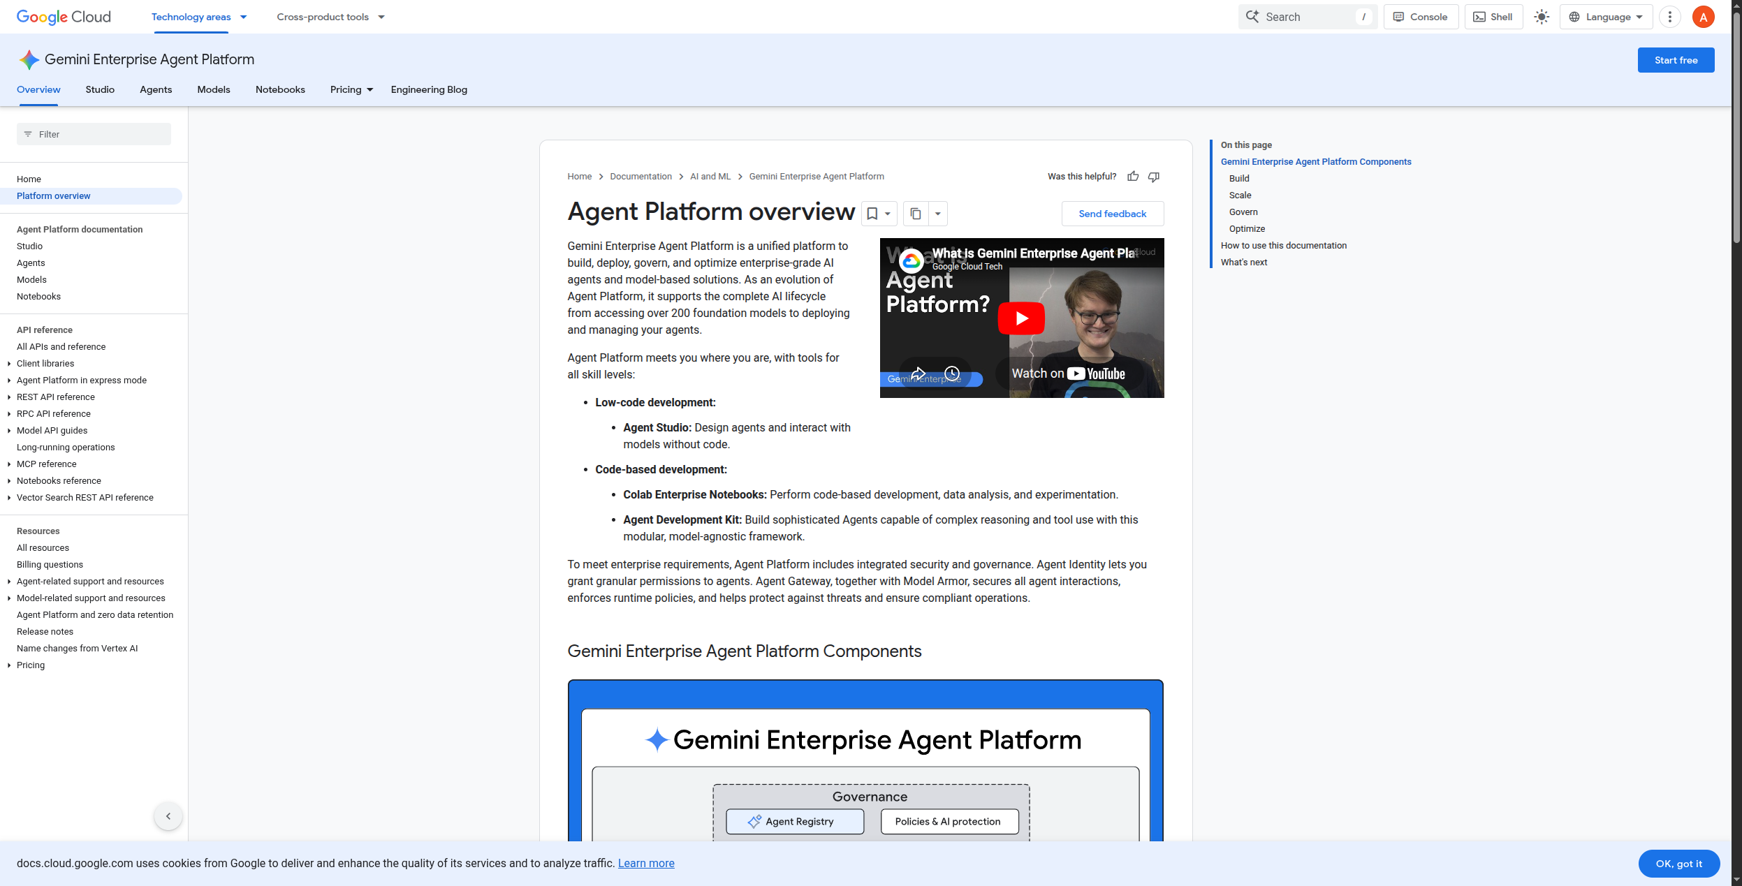Collapse the left navigation with chevron button
Viewport: 1742px width, 886px height.
coord(168,816)
